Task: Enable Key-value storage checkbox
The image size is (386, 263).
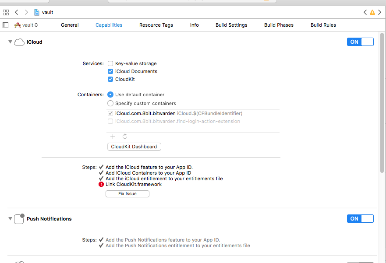Action: coord(110,63)
